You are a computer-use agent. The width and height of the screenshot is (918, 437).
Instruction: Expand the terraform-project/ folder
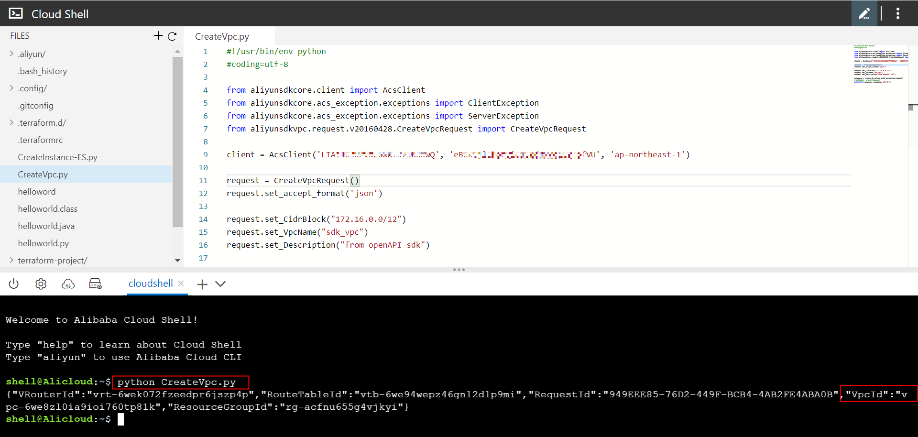(x=11, y=260)
